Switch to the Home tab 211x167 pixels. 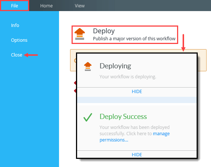[46, 6]
